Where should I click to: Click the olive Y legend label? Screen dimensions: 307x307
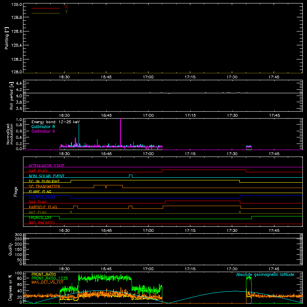66,12
